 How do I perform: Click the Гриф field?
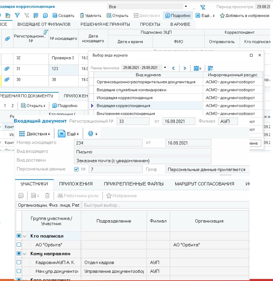[x=208, y=169]
